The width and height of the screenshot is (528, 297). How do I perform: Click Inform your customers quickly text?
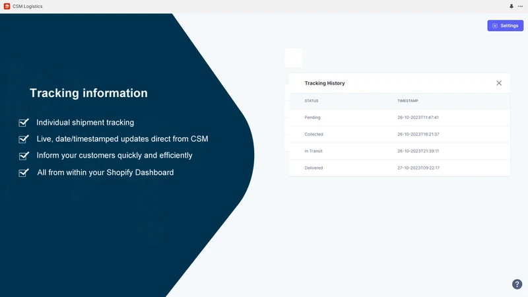pos(114,155)
